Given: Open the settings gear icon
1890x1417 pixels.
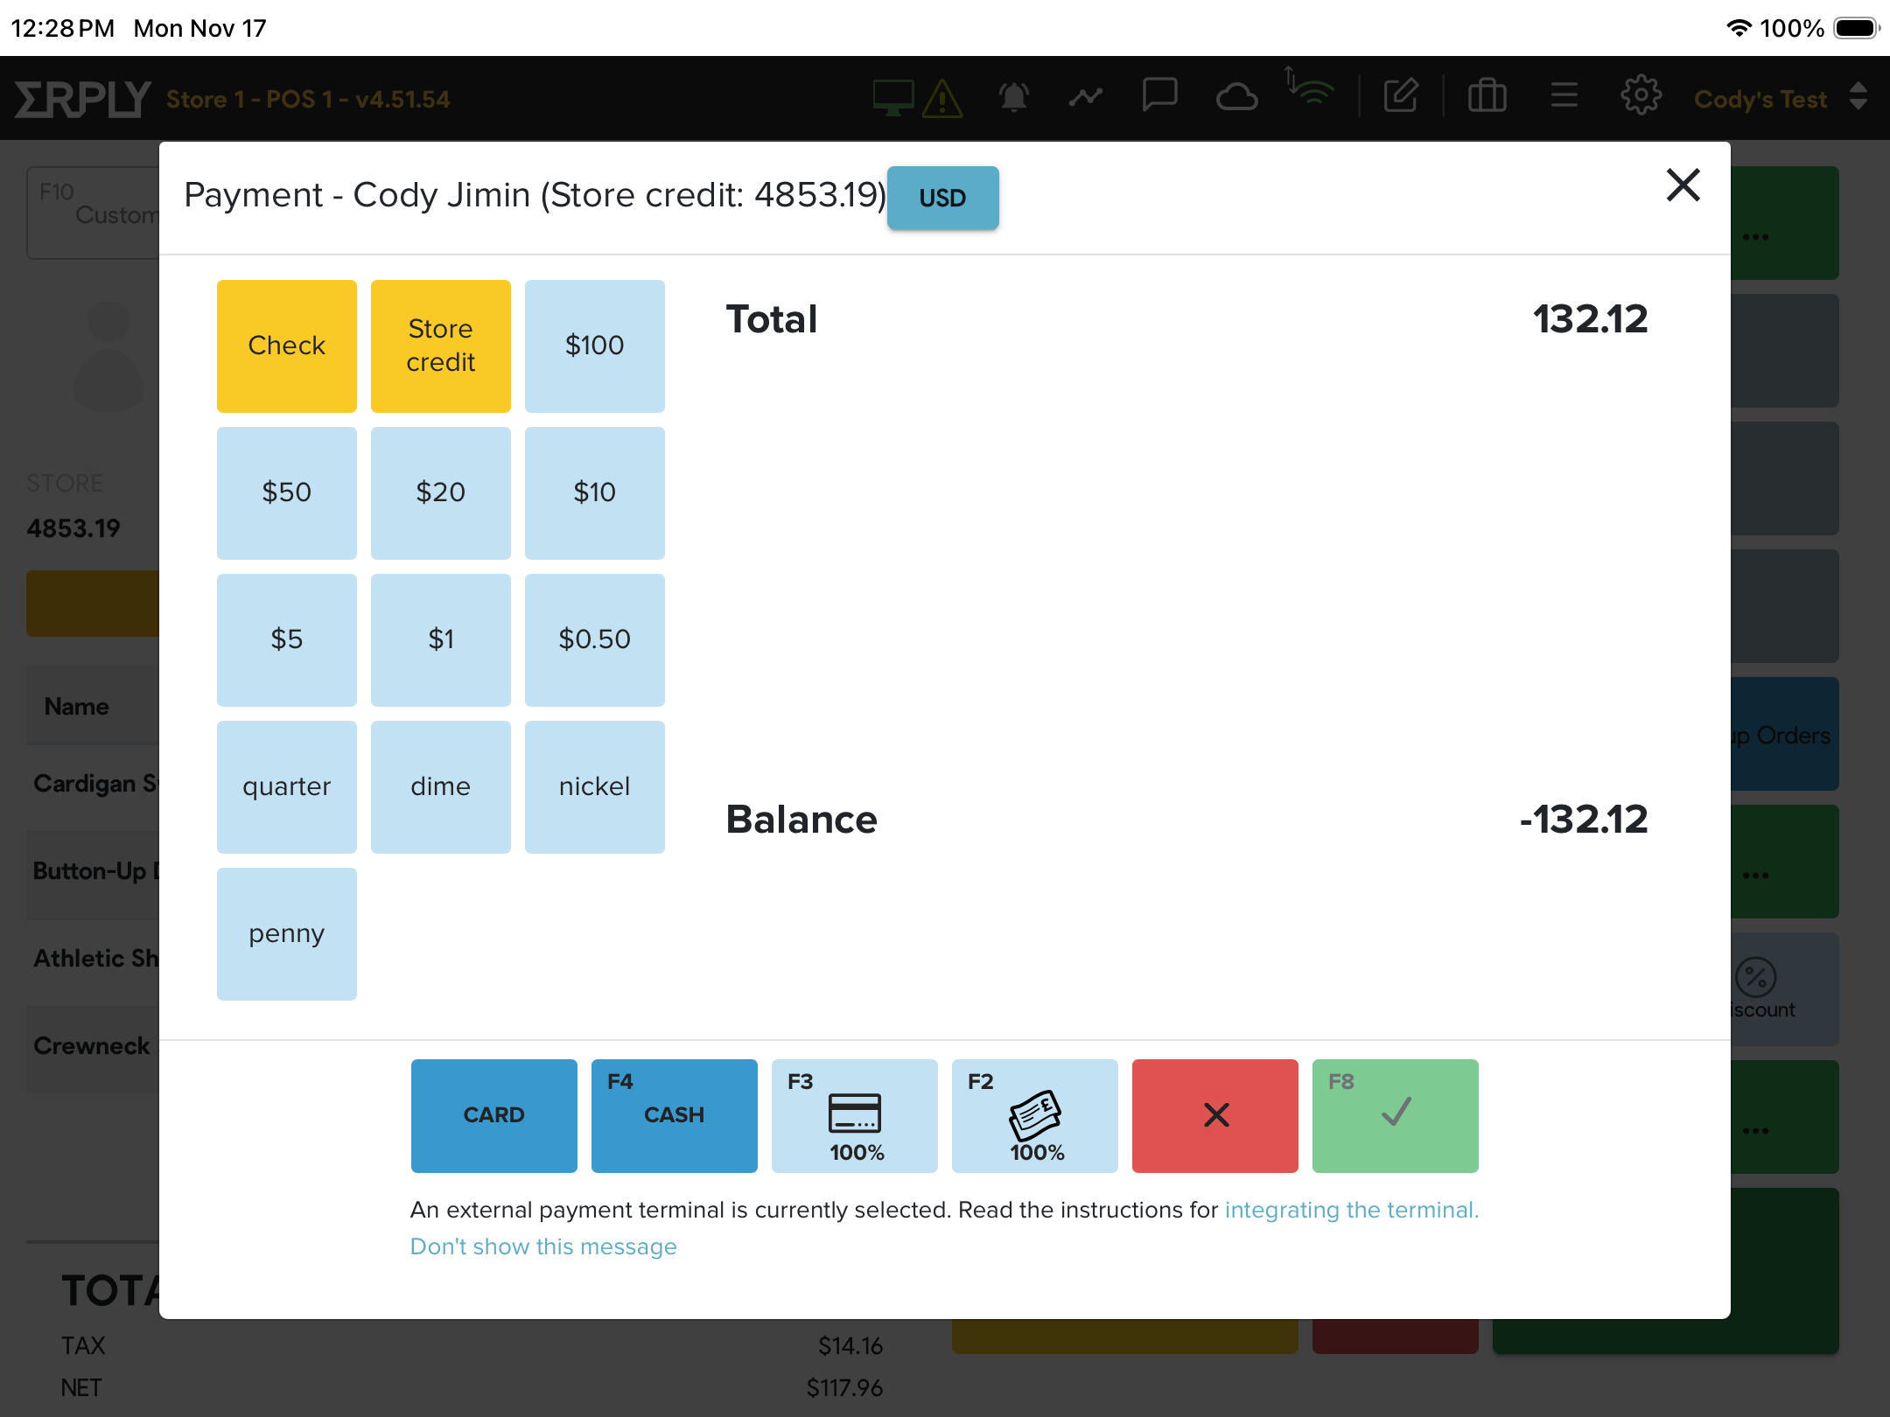Looking at the screenshot, I should (1641, 95).
